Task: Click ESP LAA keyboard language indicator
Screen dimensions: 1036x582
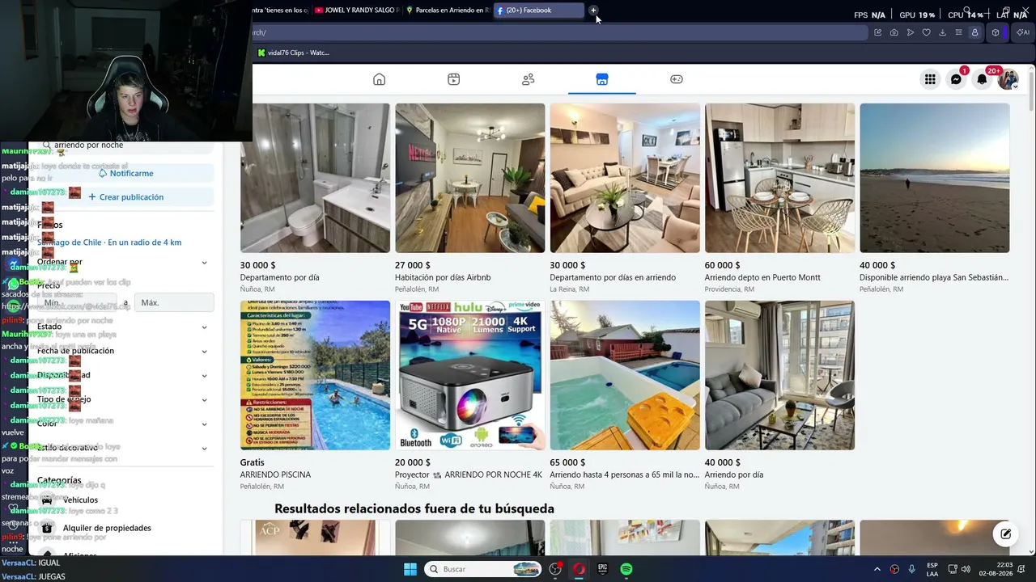Action: pos(932,569)
